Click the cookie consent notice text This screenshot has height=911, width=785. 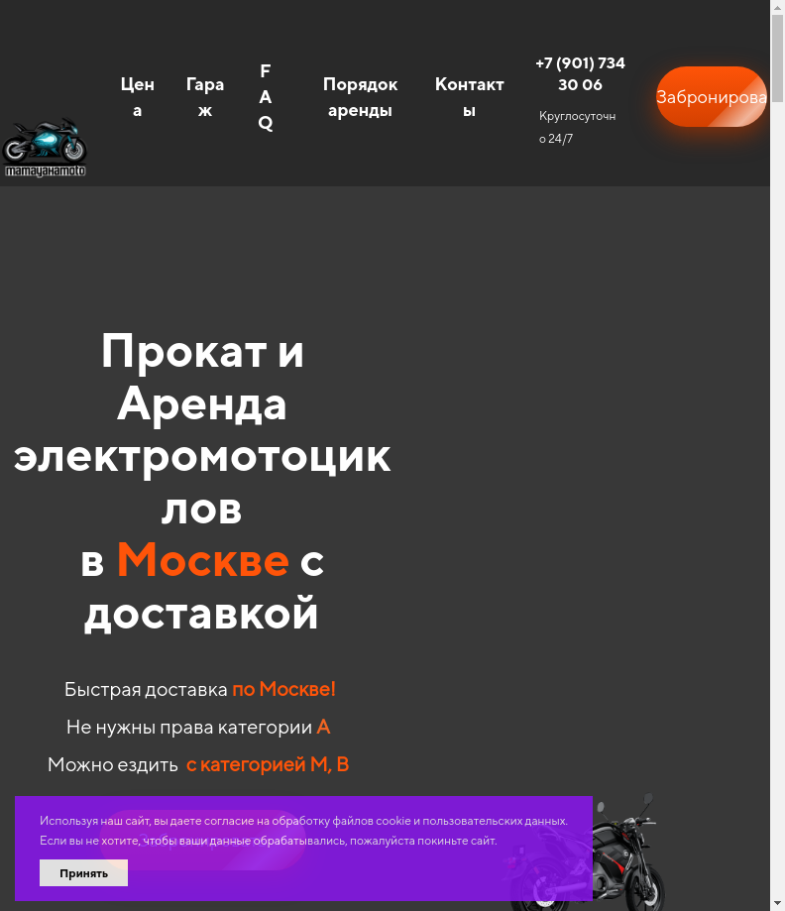tap(303, 831)
